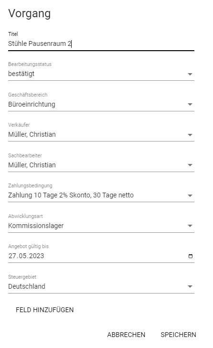Click 'Müller, Christian' under Verkäufer
Viewport: 213px width, 348px height.
click(32, 134)
